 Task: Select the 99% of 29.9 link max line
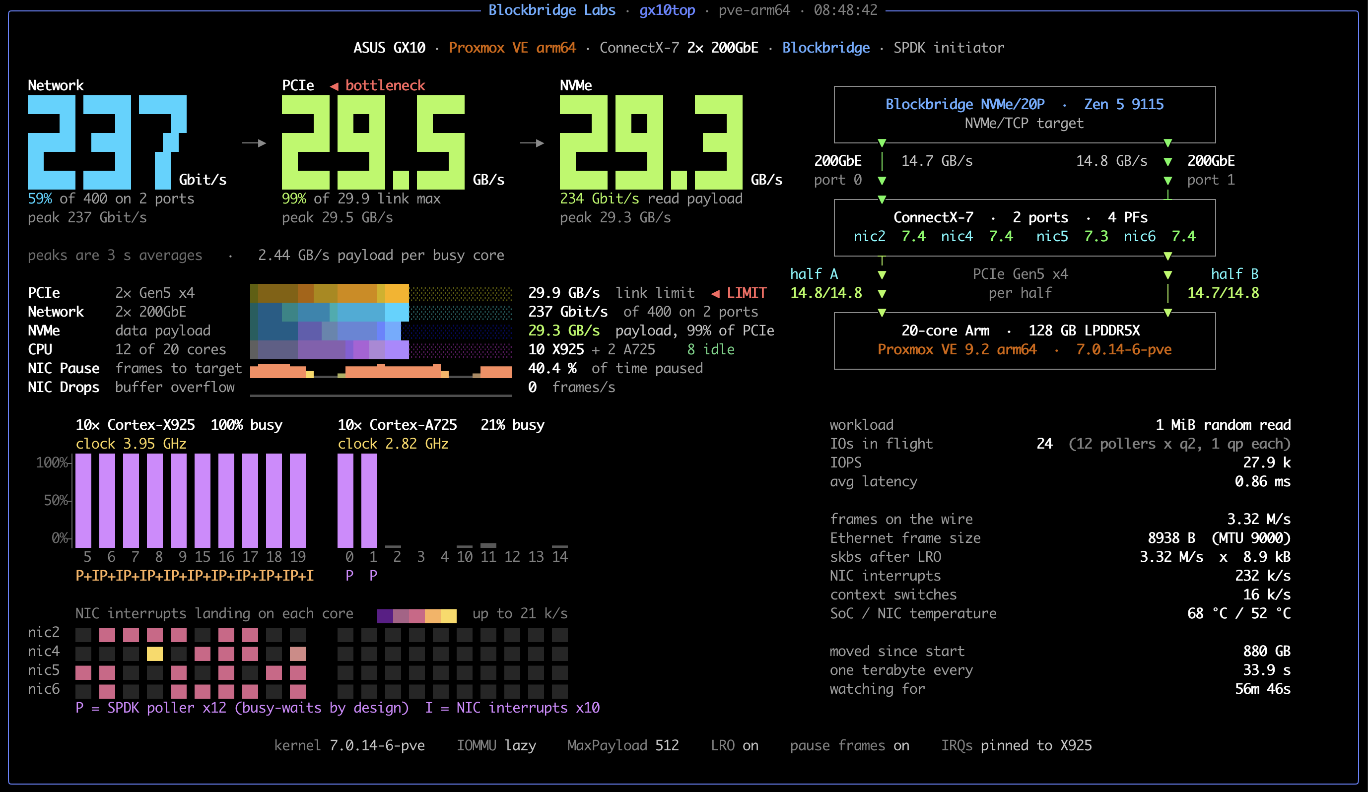click(361, 198)
